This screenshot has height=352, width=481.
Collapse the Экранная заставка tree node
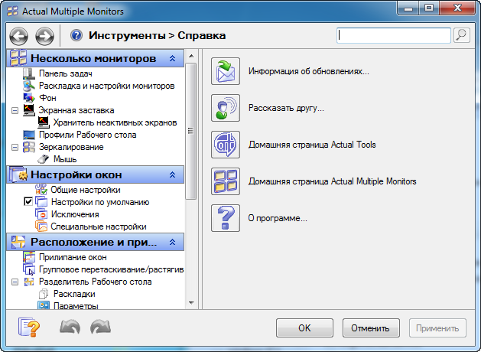[15, 110]
